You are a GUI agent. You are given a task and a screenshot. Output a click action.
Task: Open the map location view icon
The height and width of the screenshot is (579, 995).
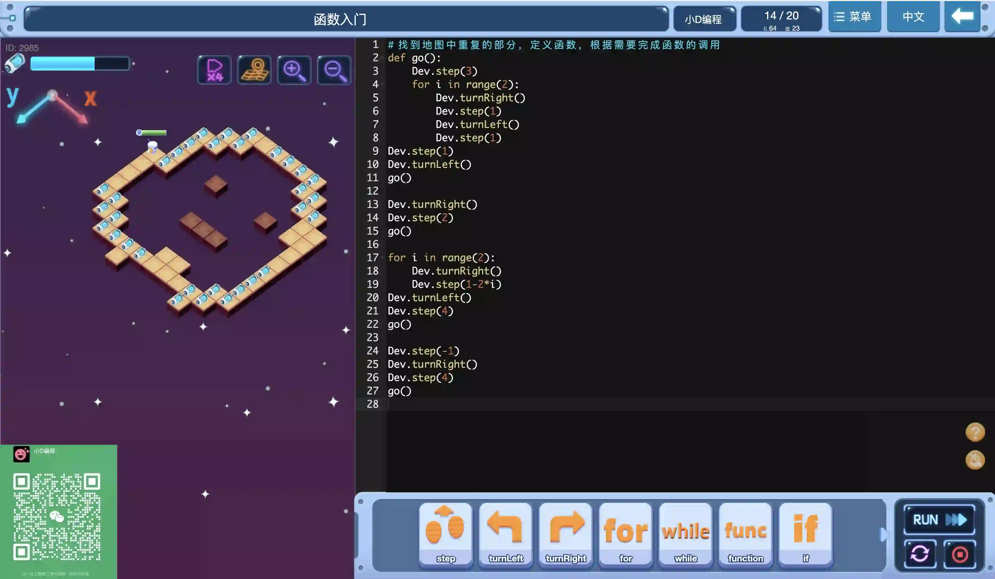254,70
